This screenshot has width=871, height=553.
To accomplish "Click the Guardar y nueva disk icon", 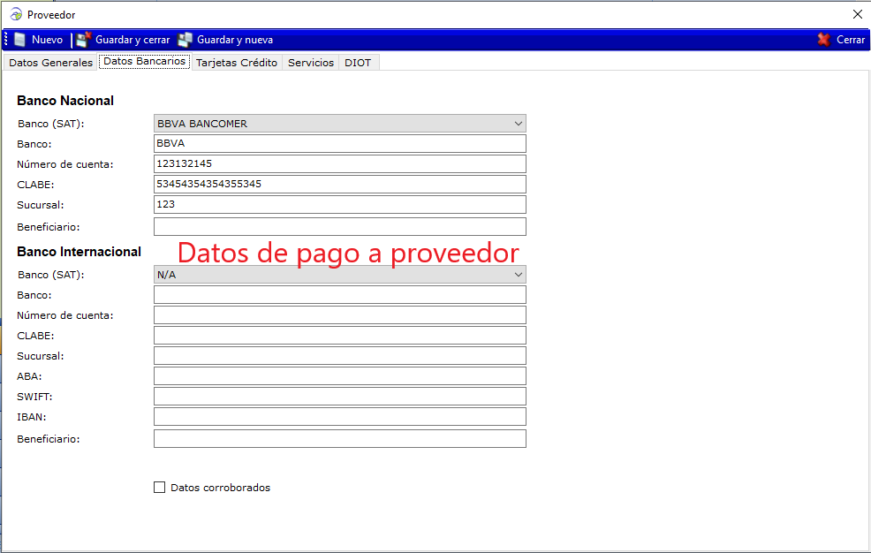I will [185, 40].
